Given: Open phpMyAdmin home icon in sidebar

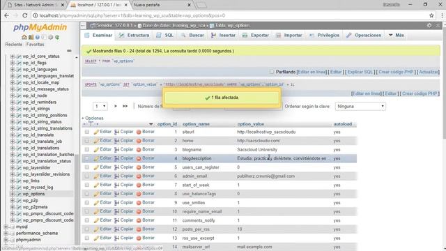Looking at the screenshot, I should pos(24,37).
